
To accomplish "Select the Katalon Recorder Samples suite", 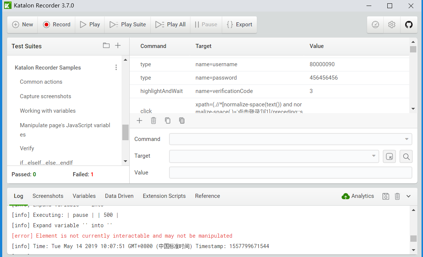I will 48,68.
